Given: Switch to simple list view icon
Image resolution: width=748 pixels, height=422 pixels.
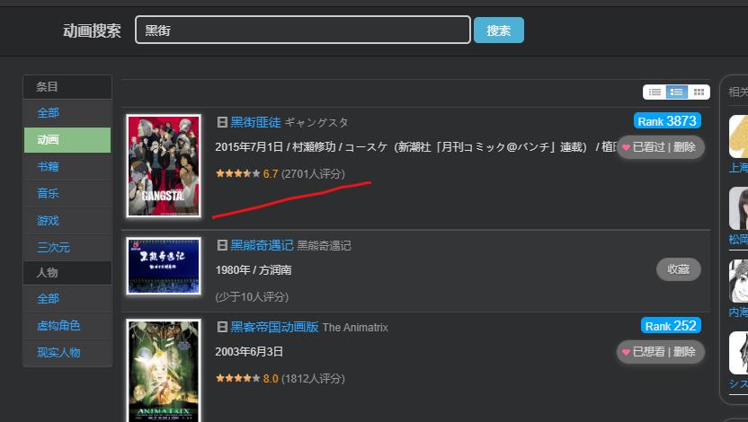Looking at the screenshot, I should (654, 92).
